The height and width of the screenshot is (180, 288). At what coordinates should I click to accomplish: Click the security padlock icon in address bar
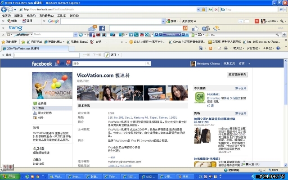(203, 9)
